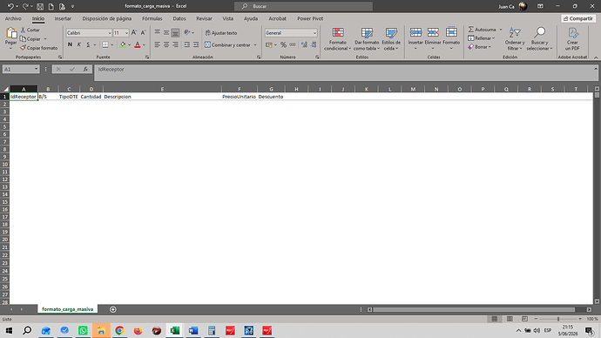Screen dimensions: 601x338
Task: Open Estilos de celda gallery
Action: [391, 39]
